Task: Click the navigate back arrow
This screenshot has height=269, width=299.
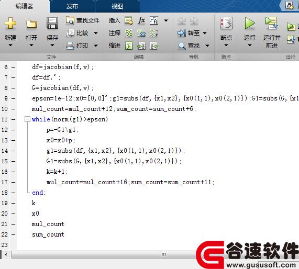Action: point(182,21)
